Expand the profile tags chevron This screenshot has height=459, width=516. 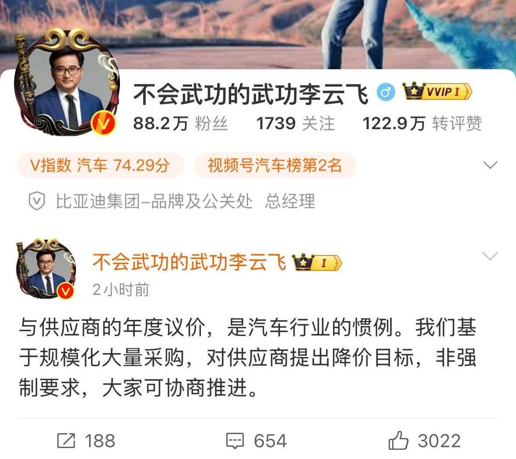(490, 165)
